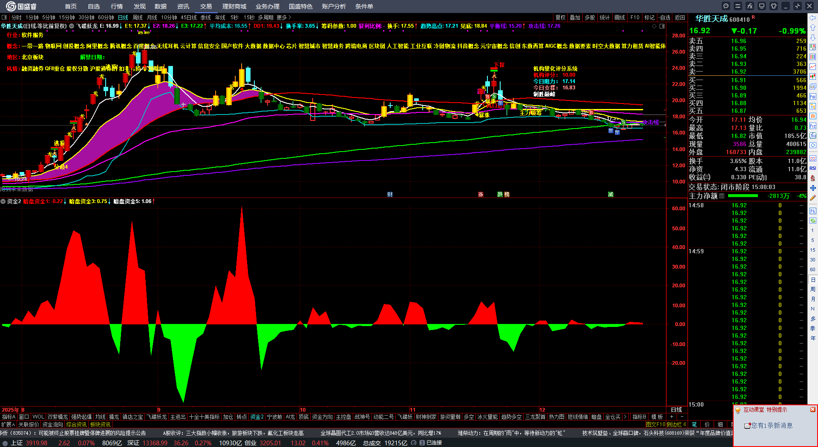Open the chat message icon in title bar
This screenshot has height=447, width=818.
[726, 6]
